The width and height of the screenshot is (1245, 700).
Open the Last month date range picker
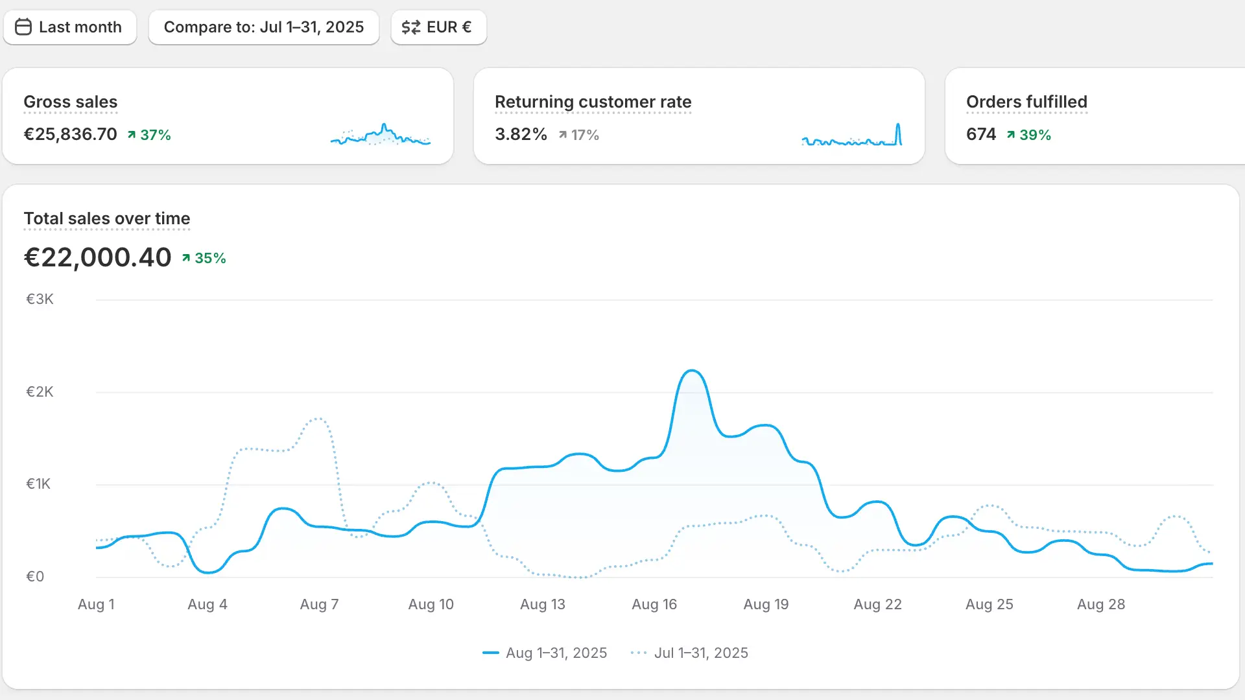point(70,27)
